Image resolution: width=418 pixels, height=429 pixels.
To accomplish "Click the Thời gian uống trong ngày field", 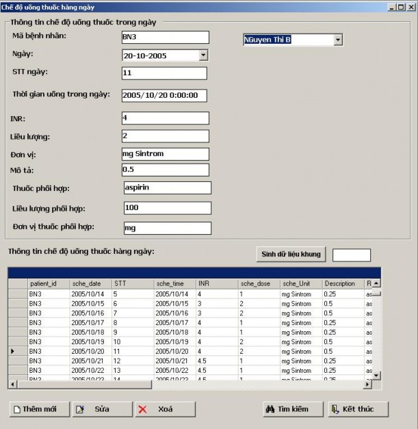I will pyautogui.click(x=164, y=95).
